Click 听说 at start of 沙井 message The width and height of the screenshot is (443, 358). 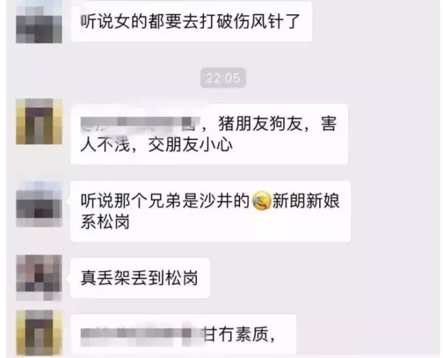pos(97,201)
